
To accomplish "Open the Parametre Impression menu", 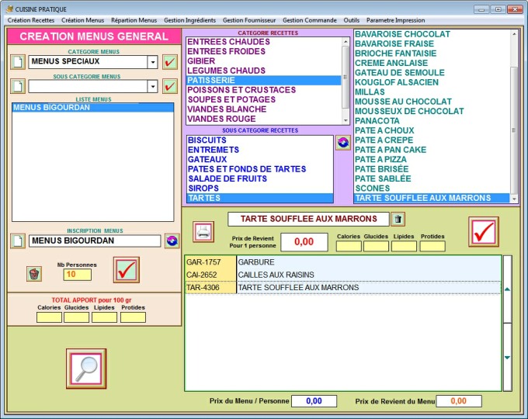I will pos(395,20).
